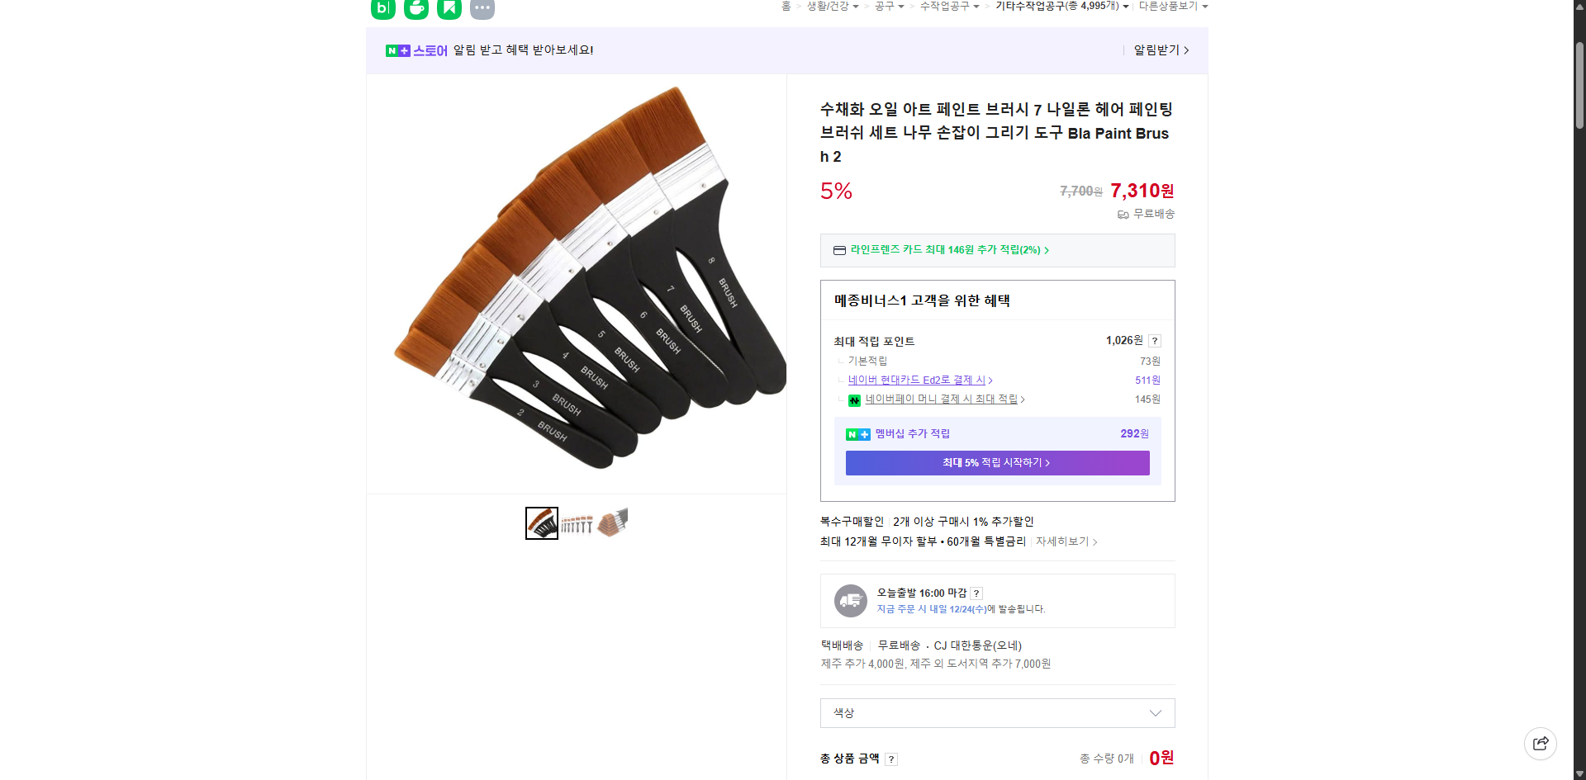Share product via Naver Blog icon
This screenshot has height=780, width=1586.
point(382,9)
